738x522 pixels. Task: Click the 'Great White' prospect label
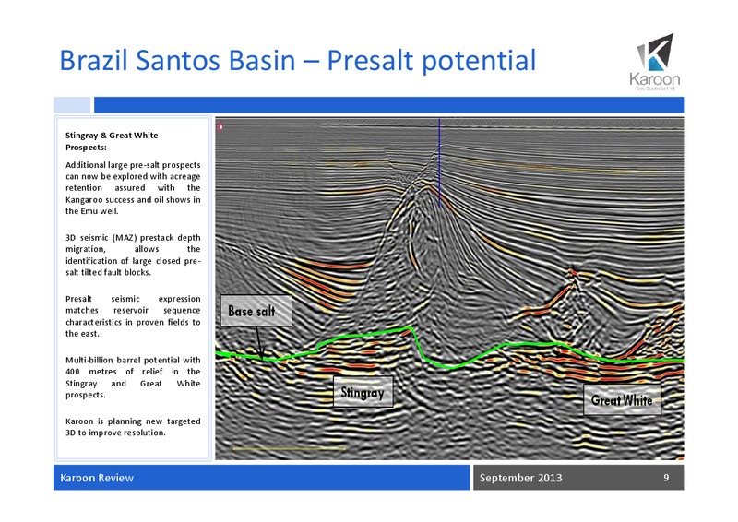coord(622,399)
